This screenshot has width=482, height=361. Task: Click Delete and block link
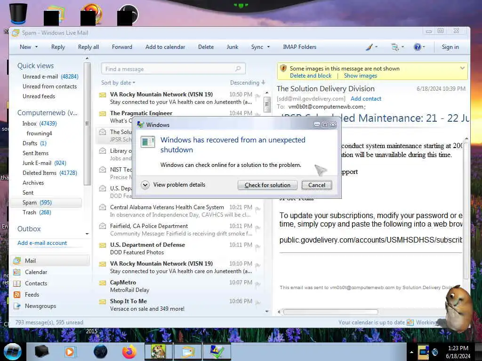[x=311, y=76]
